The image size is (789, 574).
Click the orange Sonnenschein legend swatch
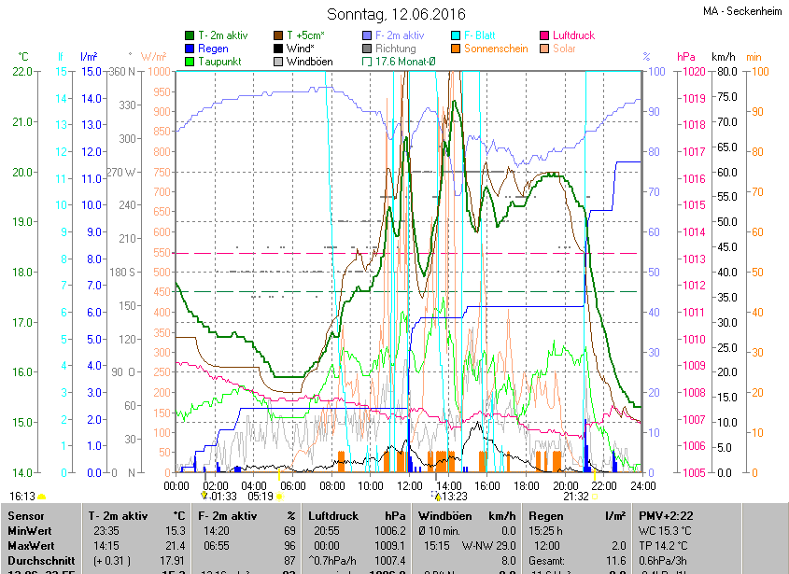click(456, 49)
